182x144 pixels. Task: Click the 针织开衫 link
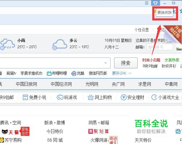(x=169, y=66)
